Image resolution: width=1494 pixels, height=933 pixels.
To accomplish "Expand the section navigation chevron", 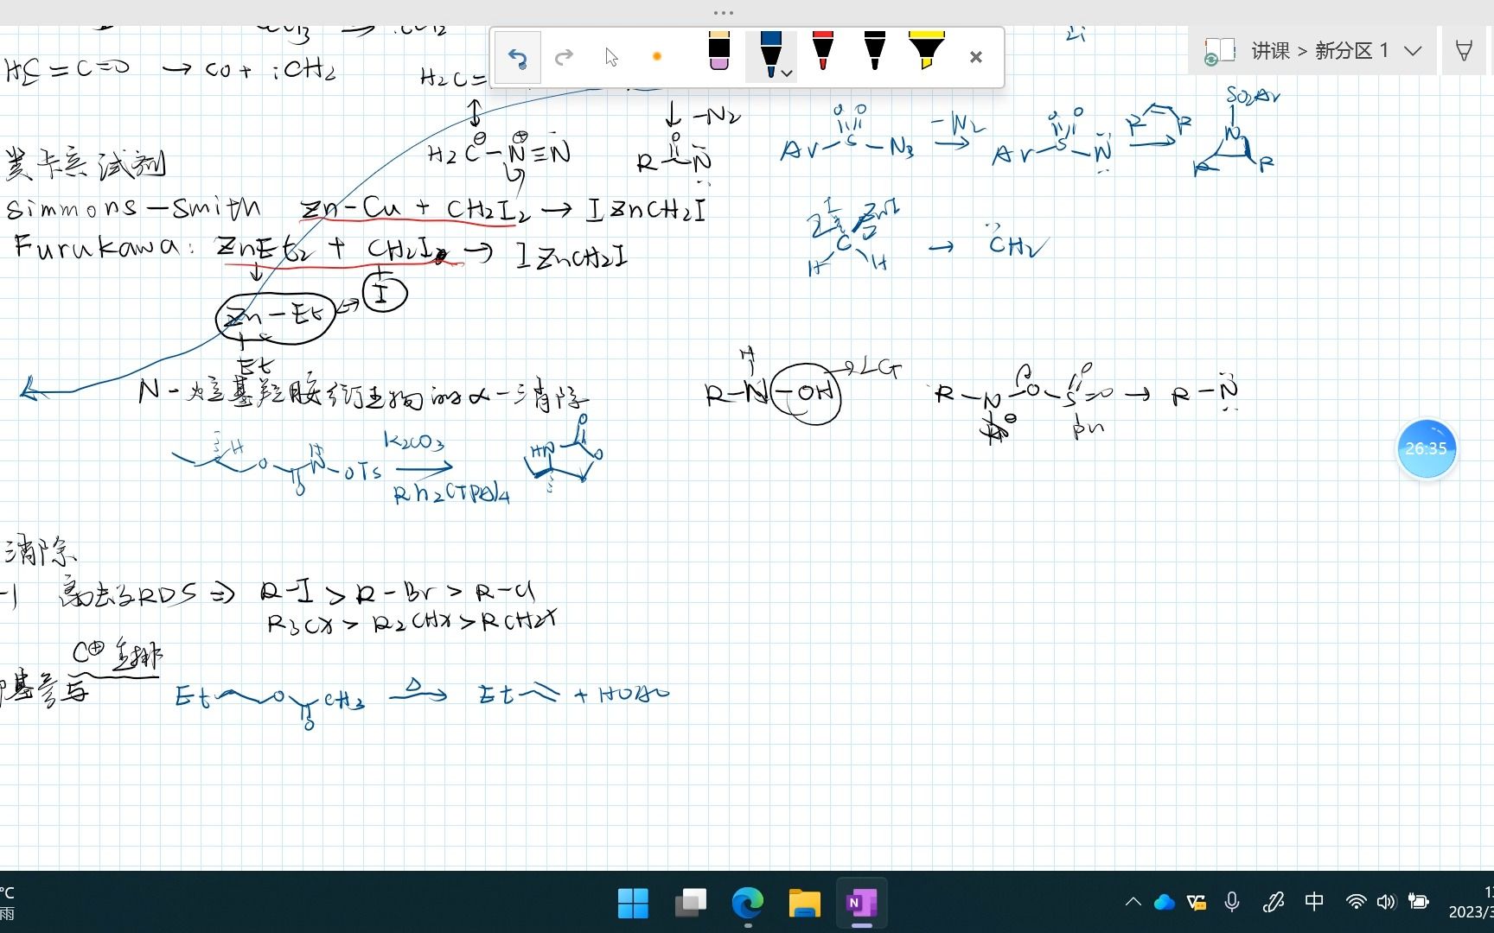I will coord(1413,51).
